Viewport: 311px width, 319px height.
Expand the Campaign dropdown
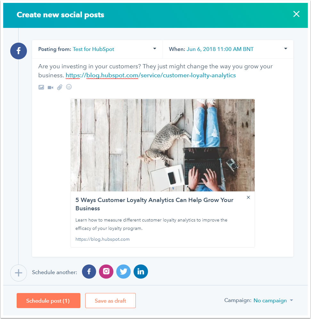(273, 300)
